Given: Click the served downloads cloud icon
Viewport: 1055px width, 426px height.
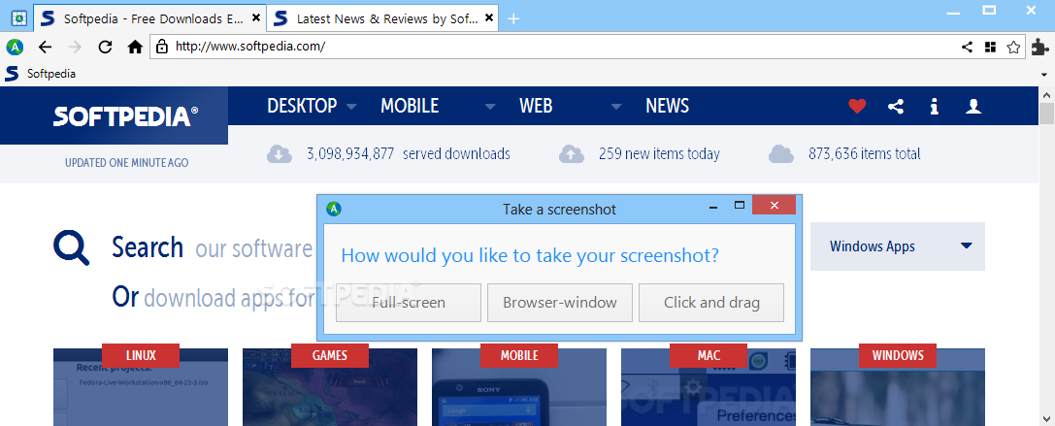Looking at the screenshot, I should [x=280, y=154].
